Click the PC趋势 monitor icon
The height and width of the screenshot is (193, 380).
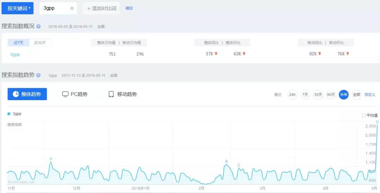(x=65, y=94)
